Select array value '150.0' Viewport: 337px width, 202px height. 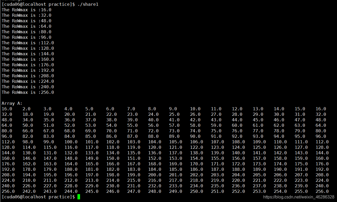[x=113, y=159]
